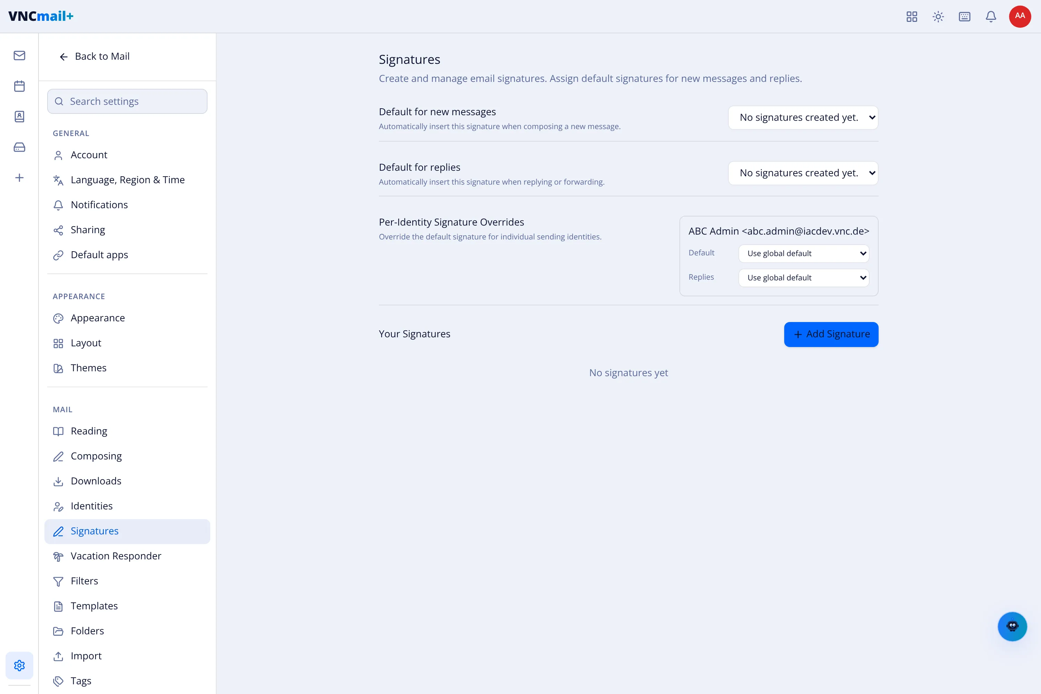Click 'Per-Identity Signature Overrides' heading
Viewport: 1041px width, 694px height.
451,222
